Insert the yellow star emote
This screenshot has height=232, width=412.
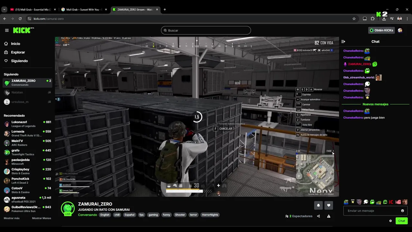click(352, 202)
